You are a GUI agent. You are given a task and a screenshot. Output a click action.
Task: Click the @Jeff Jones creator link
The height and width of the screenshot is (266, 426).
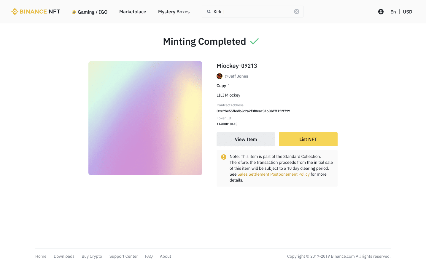(x=236, y=76)
